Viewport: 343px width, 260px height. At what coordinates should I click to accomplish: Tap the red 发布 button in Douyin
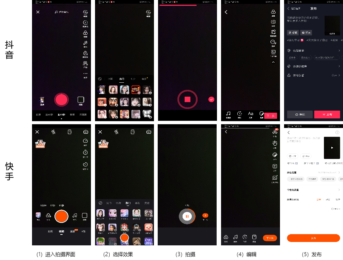click(x=327, y=114)
